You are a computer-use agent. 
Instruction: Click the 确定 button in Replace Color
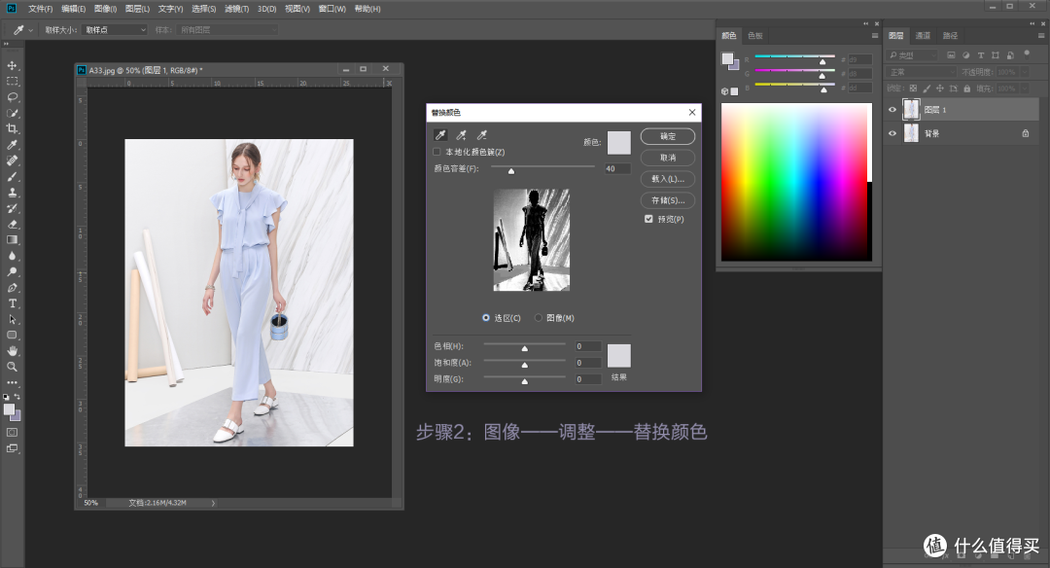[667, 136]
